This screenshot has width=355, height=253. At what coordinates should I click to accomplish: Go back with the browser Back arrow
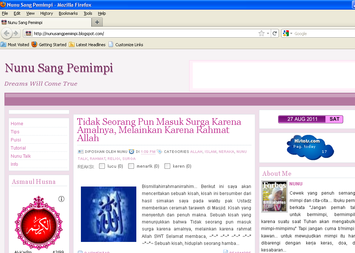coord(6,34)
